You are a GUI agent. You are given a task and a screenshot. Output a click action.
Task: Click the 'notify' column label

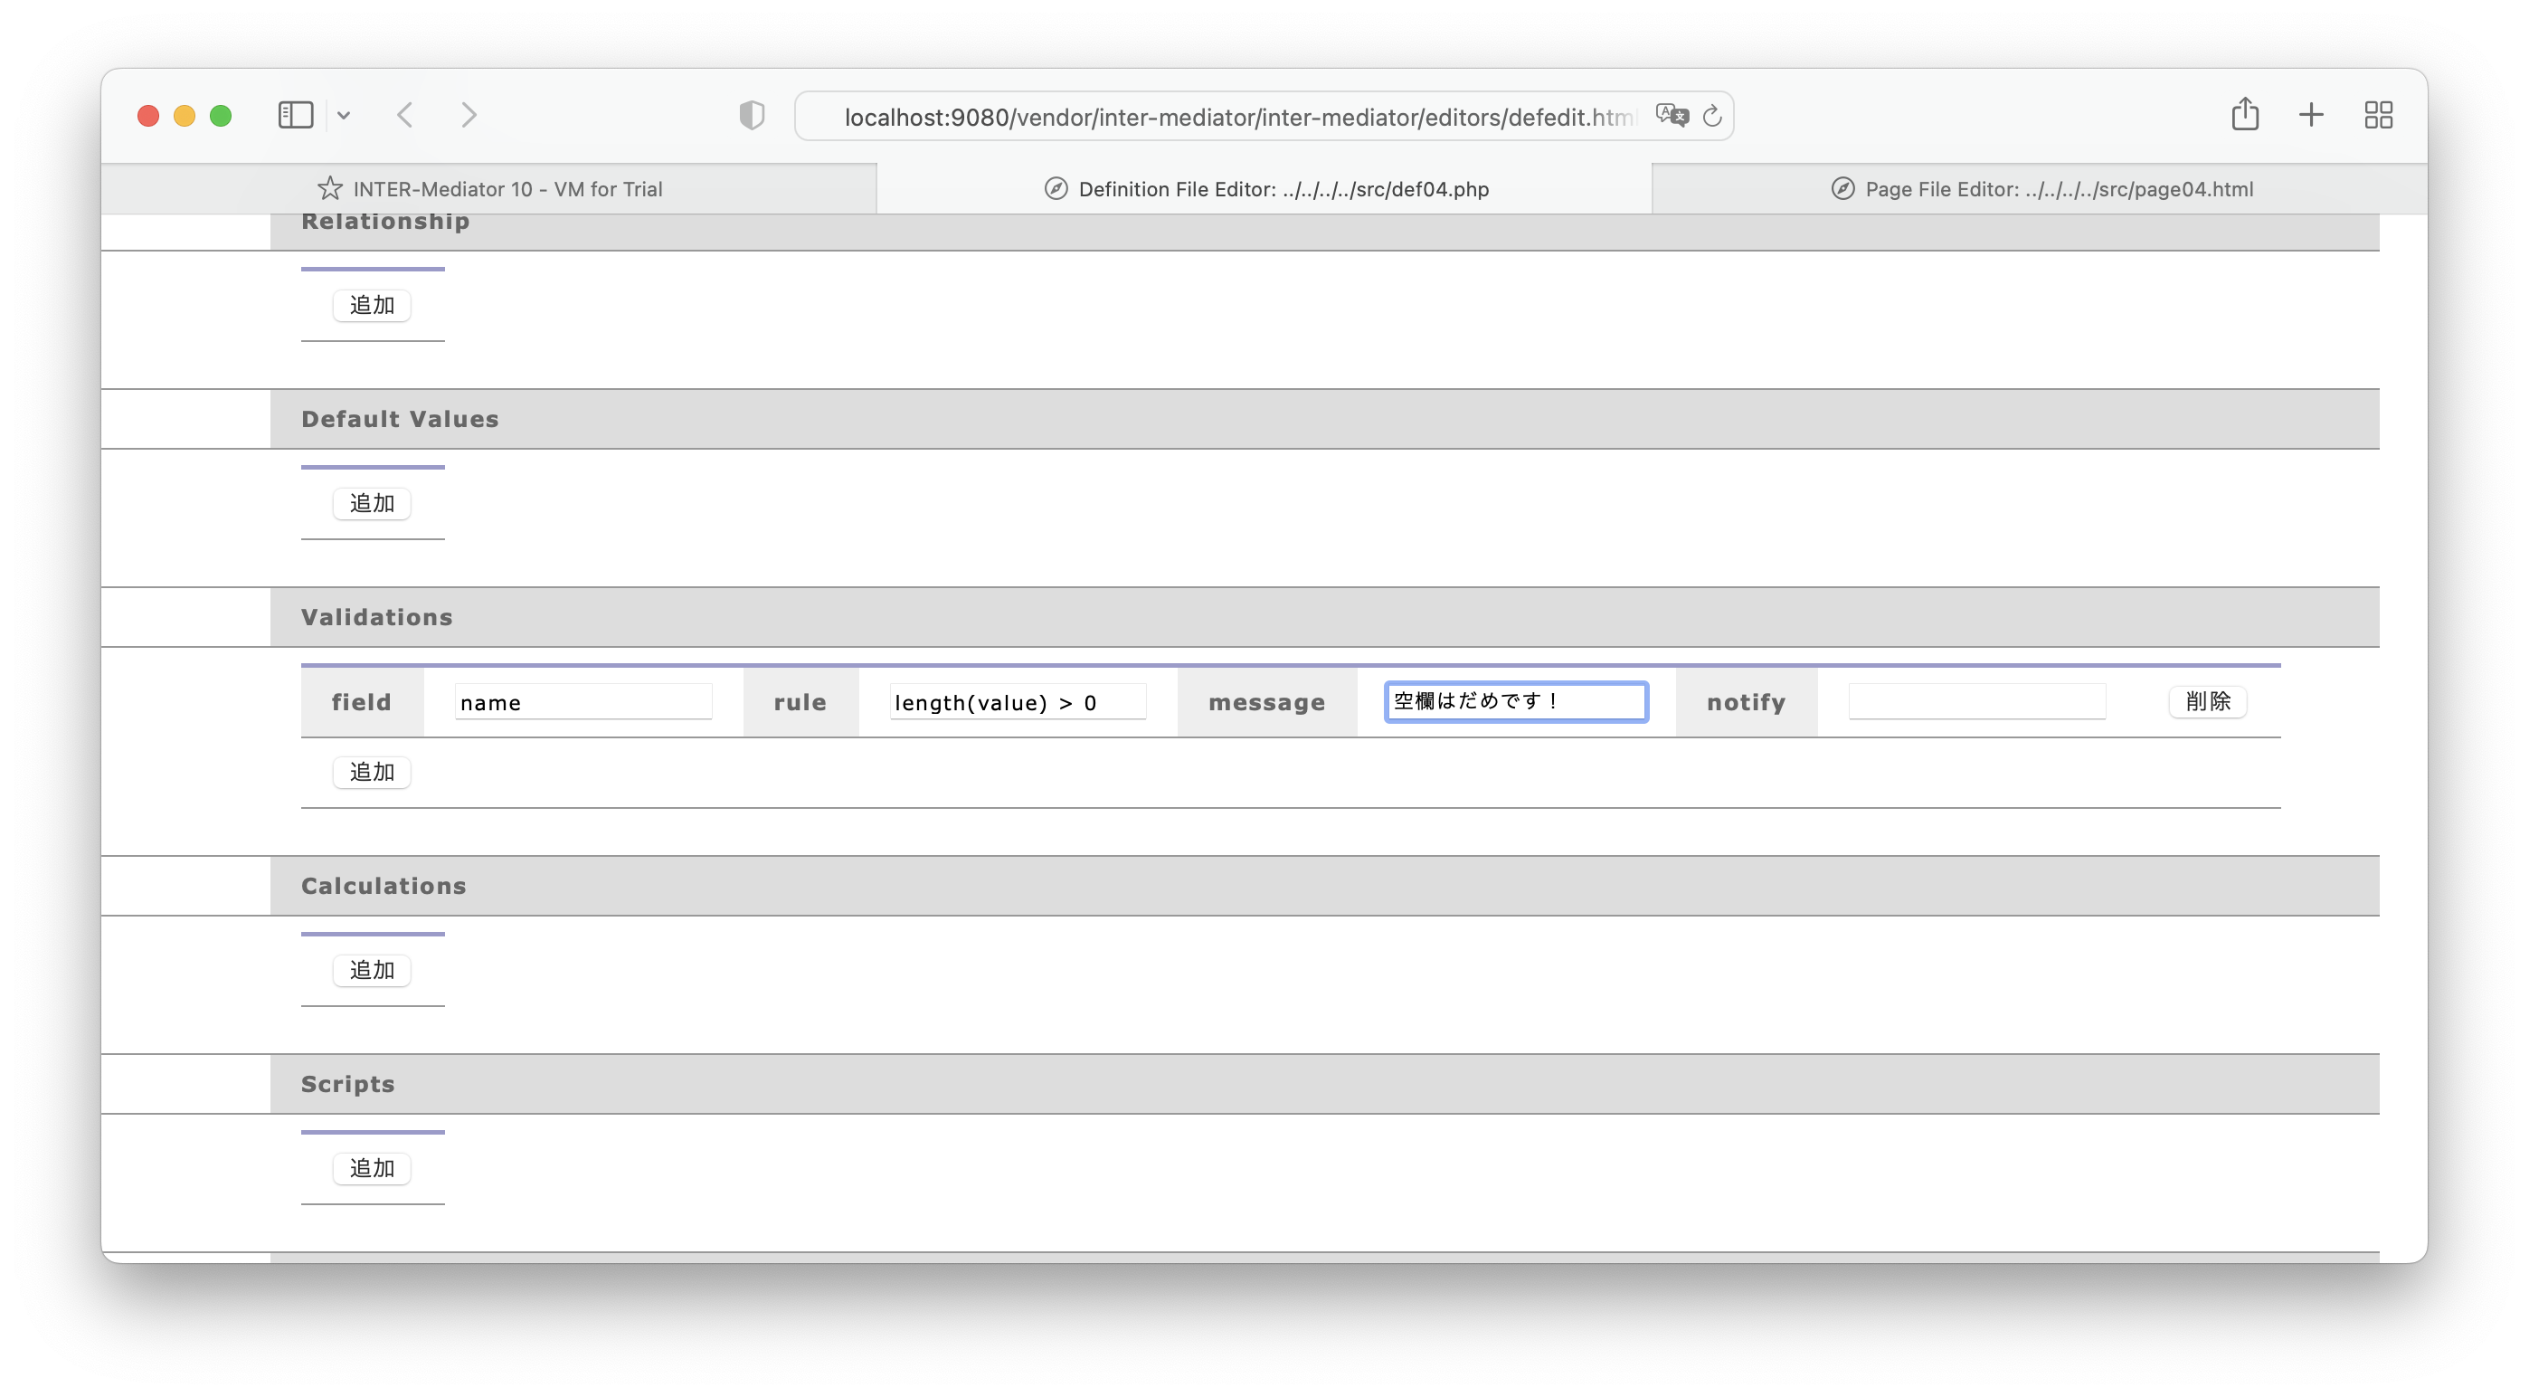point(1746,703)
